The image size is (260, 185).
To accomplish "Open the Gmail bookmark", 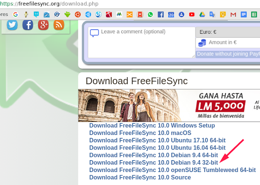I will point(233,15).
